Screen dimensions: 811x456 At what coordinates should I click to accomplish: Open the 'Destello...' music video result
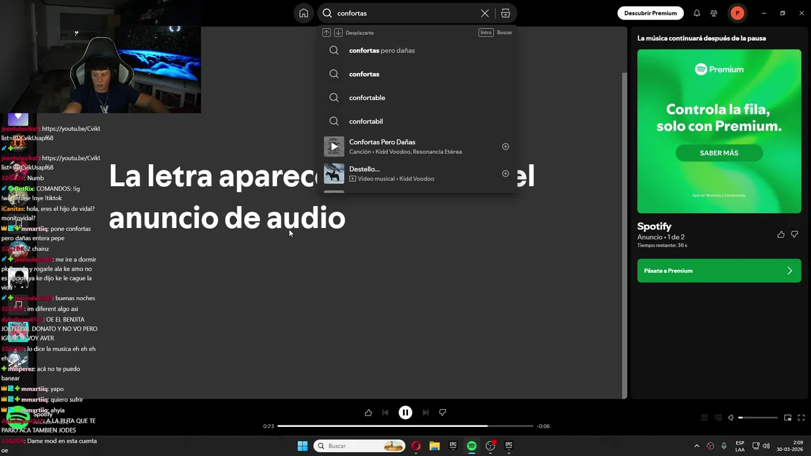(x=364, y=169)
